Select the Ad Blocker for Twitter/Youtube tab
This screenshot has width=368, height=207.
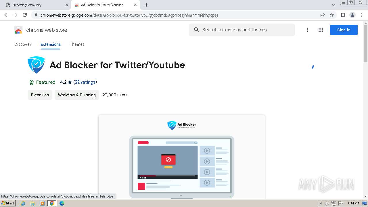[x=105, y=5]
